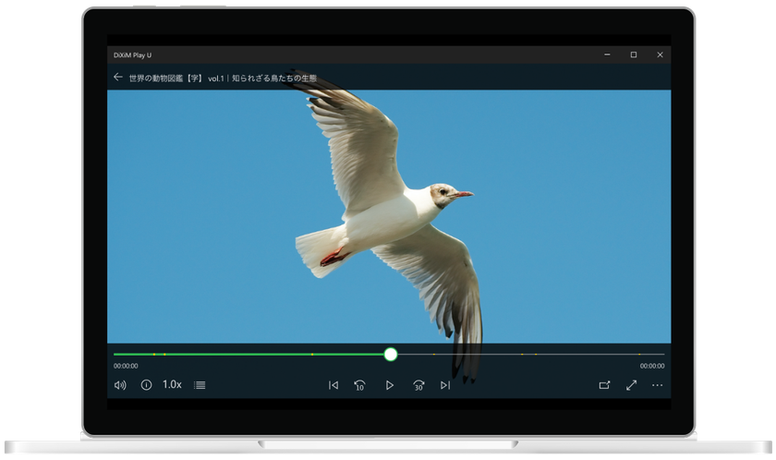Viewport: 776px width, 460px height.
Task: Minimize the DiXiM Play U window
Action: tap(607, 54)
